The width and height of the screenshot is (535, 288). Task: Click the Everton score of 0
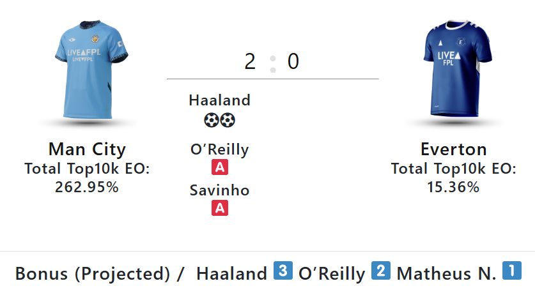point(293,62)
